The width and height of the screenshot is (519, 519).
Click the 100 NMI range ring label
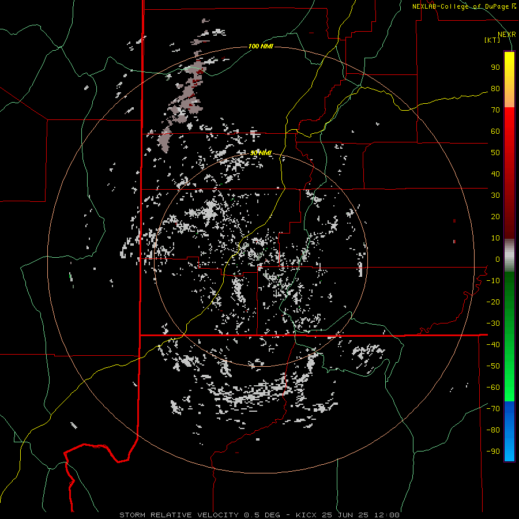pyautogui.click(x=261, y=46)
